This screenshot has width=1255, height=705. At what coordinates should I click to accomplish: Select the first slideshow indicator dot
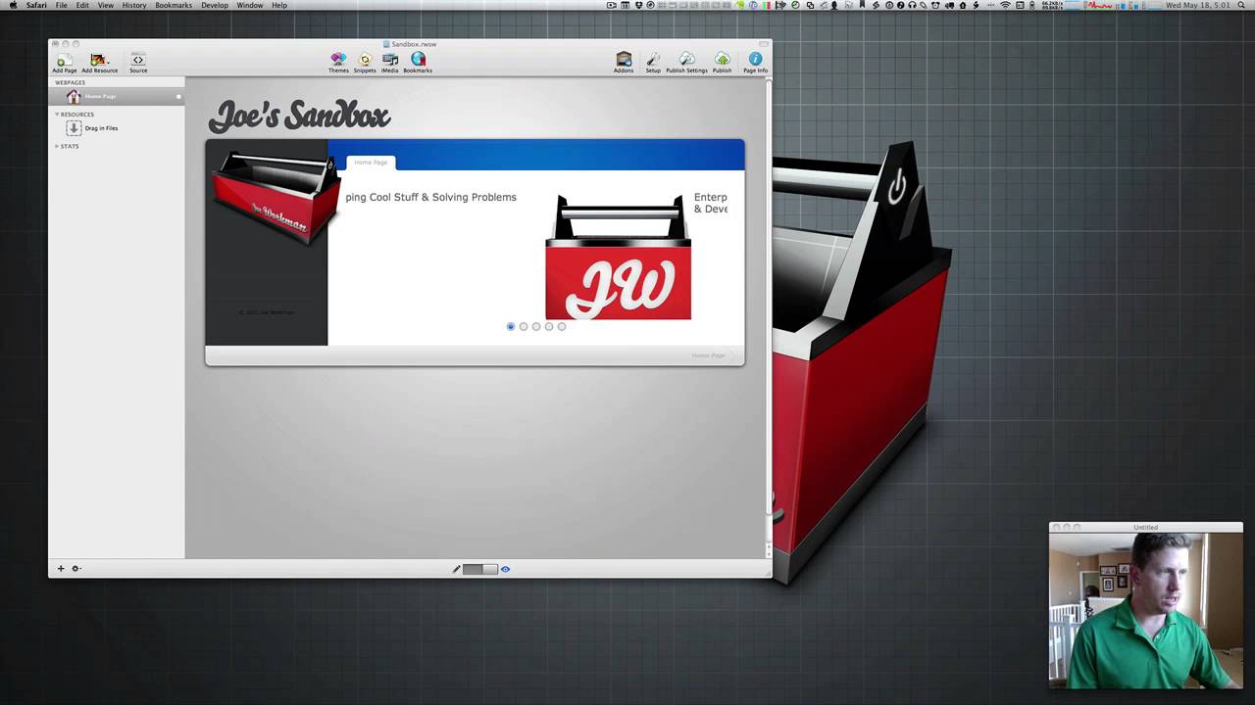tap(511, 327)
